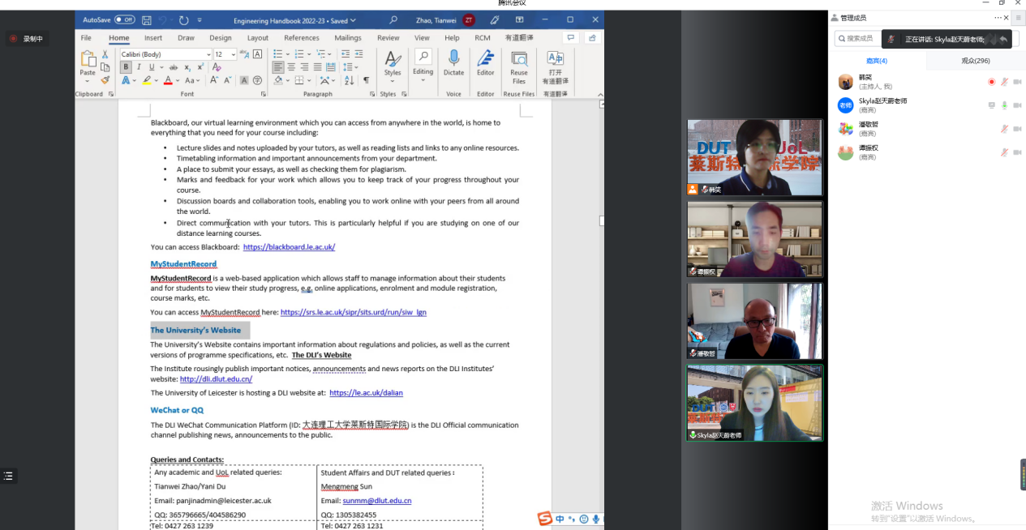
Task: Open the blackboard.le.ac.uk hyperlink
Action: [x=289, y=247]
